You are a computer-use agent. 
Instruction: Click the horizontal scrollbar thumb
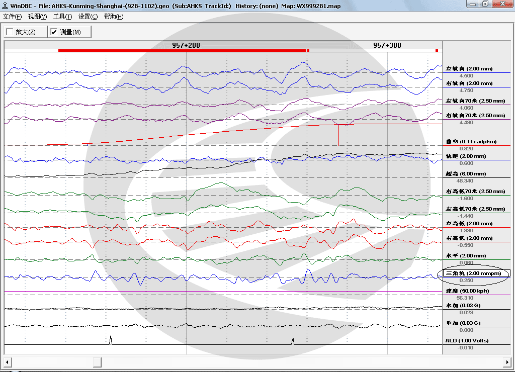[97, 362]
